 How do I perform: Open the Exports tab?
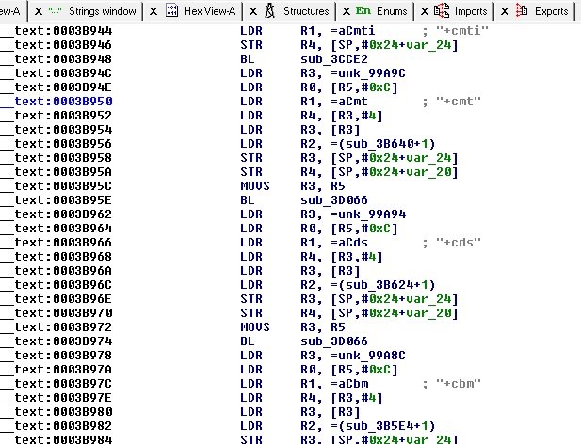[551, 11]
